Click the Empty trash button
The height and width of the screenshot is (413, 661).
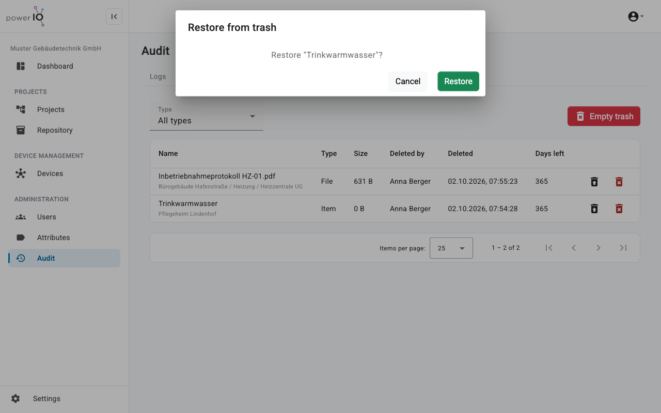[604, 116]
